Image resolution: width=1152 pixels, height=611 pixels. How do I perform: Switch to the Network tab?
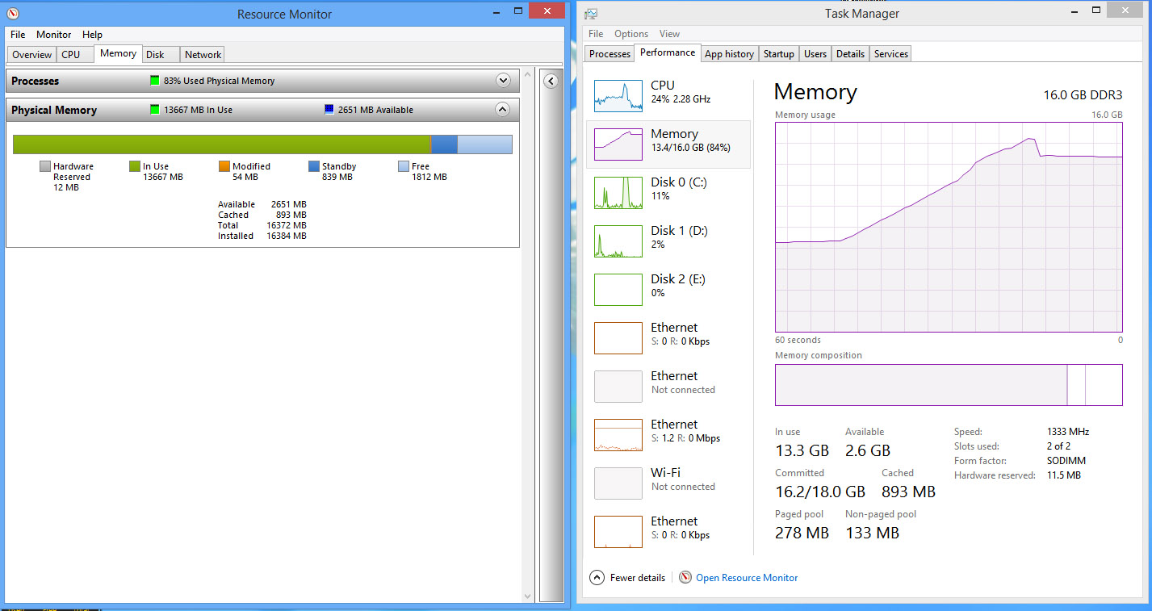click(203, 55)
